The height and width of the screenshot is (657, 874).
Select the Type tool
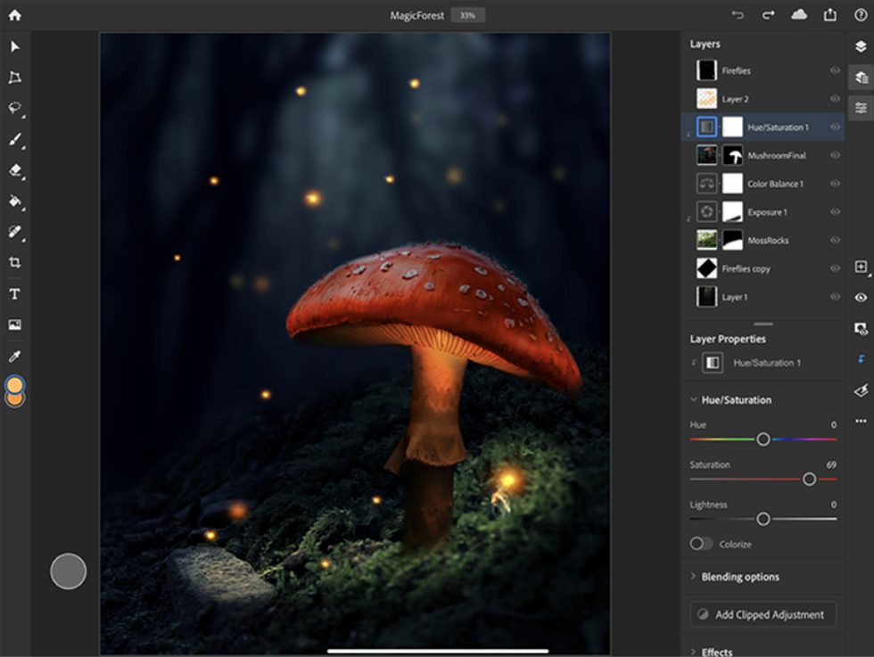14,294
